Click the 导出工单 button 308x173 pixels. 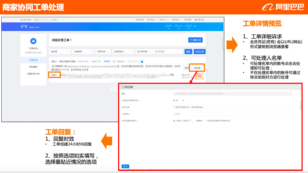(200, 52)
